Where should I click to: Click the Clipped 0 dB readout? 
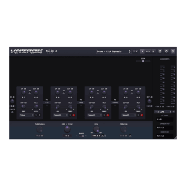click(x=165, y=120)
